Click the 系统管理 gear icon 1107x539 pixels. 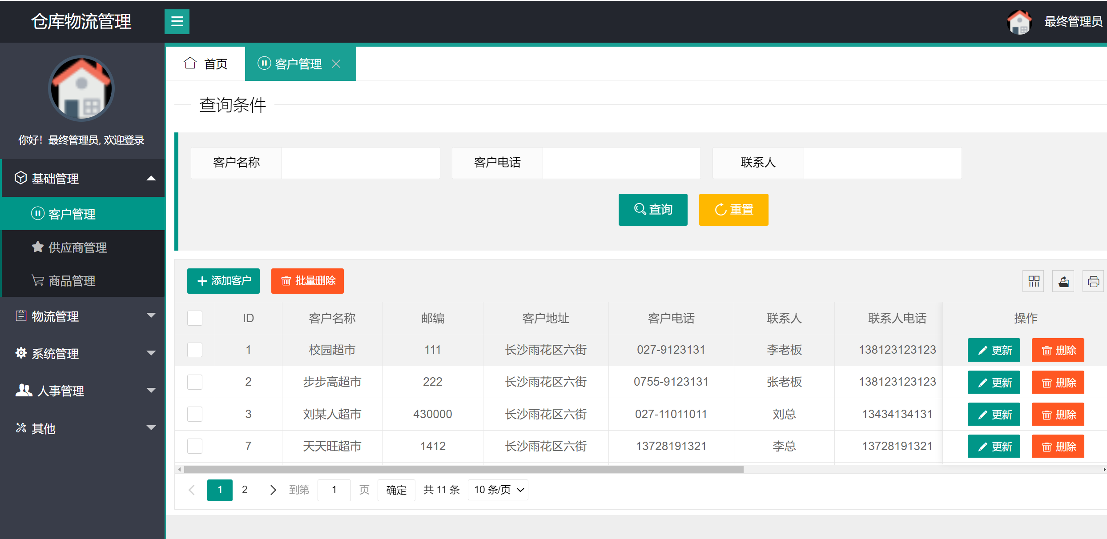21,353
